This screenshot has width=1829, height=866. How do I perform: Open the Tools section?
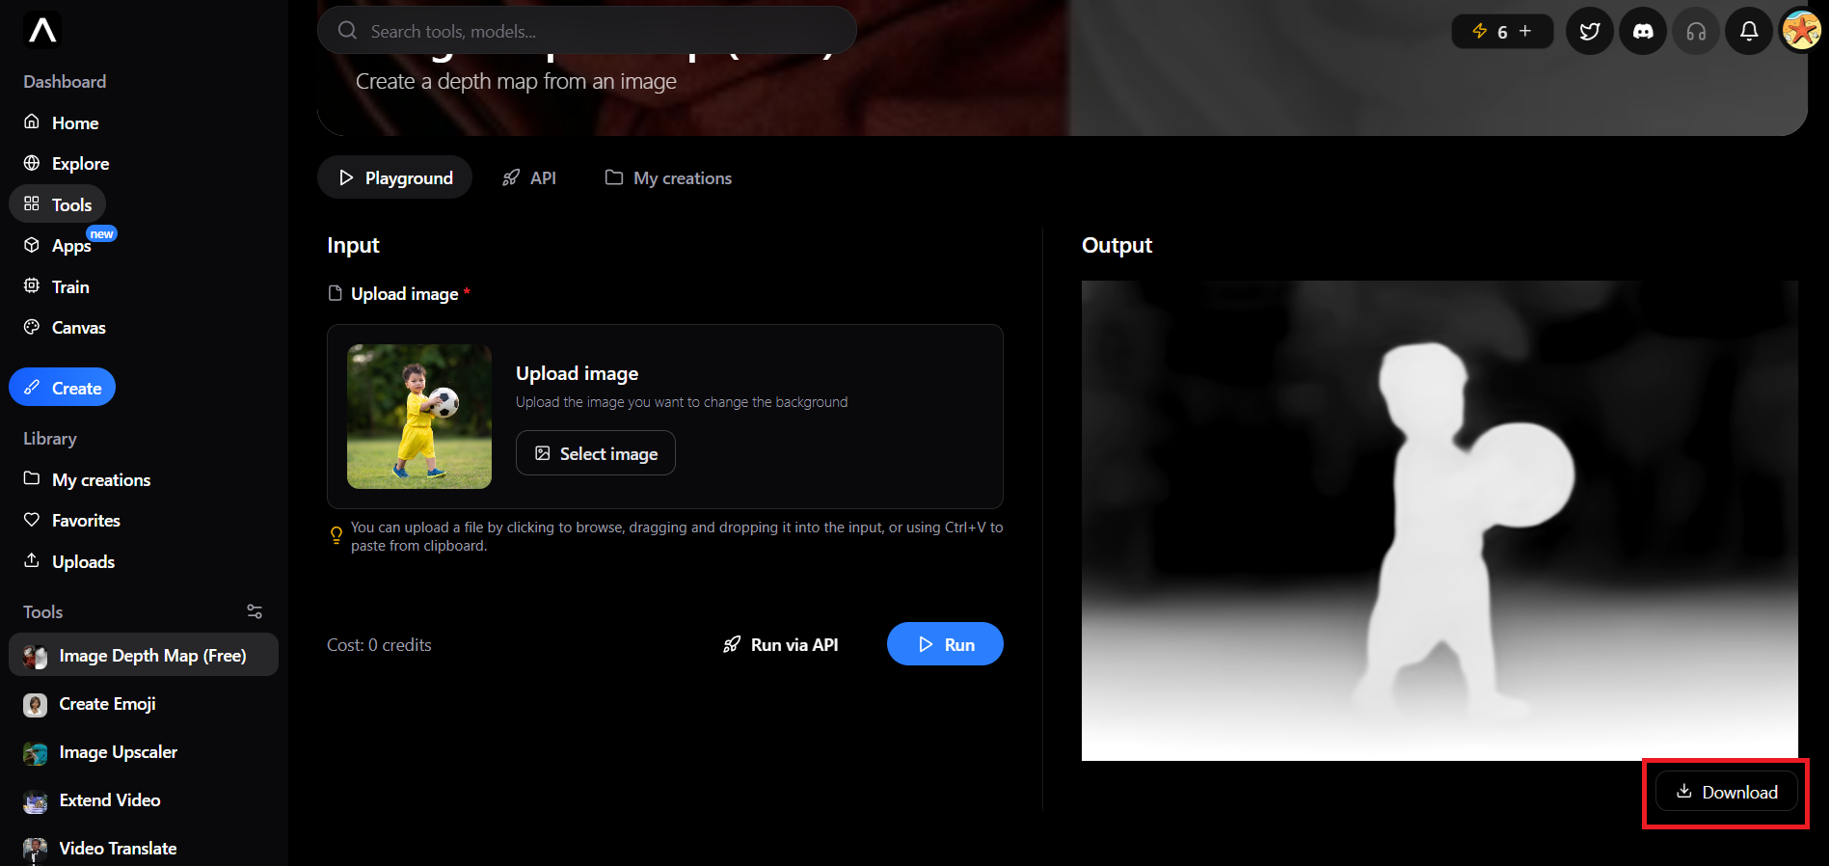pyautogui.click(x=58, y=204)
